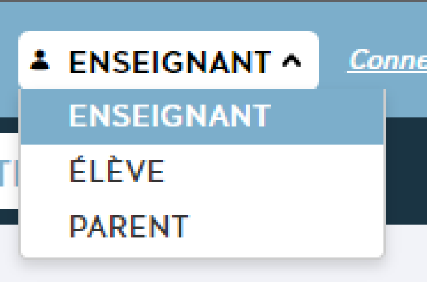This screenshot has width=427, height=282.
Task: Click the user silhouette icon
Action: [40, 60]
